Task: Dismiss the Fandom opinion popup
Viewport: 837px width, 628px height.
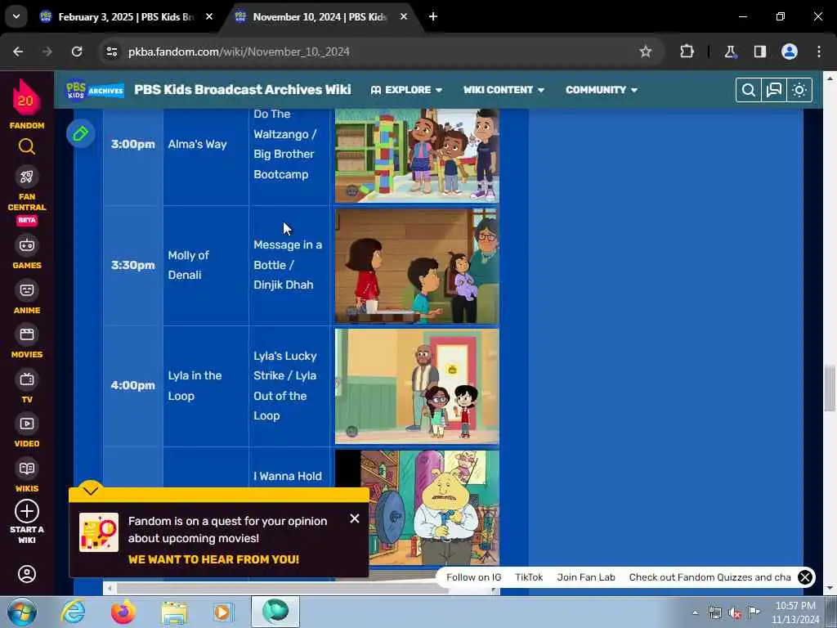Action: pyautogui.click(x=355, y=518)
